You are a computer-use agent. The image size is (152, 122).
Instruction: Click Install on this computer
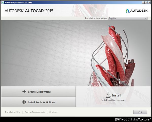(x=113, y=97)
